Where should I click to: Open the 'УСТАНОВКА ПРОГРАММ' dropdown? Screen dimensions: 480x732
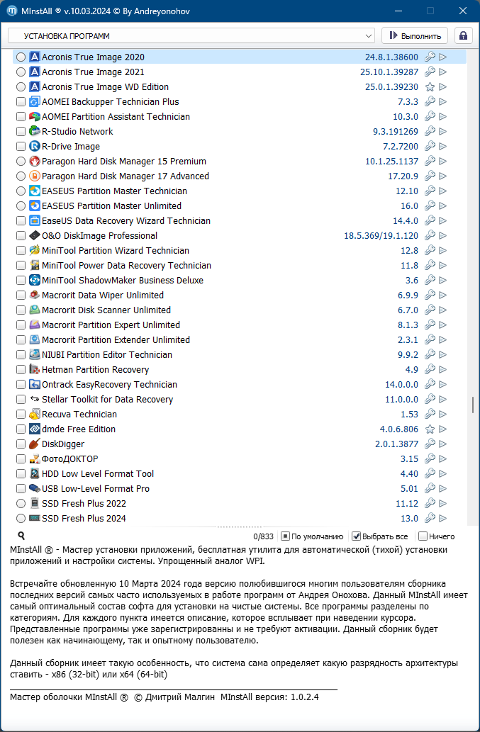[x=191, y=35]
